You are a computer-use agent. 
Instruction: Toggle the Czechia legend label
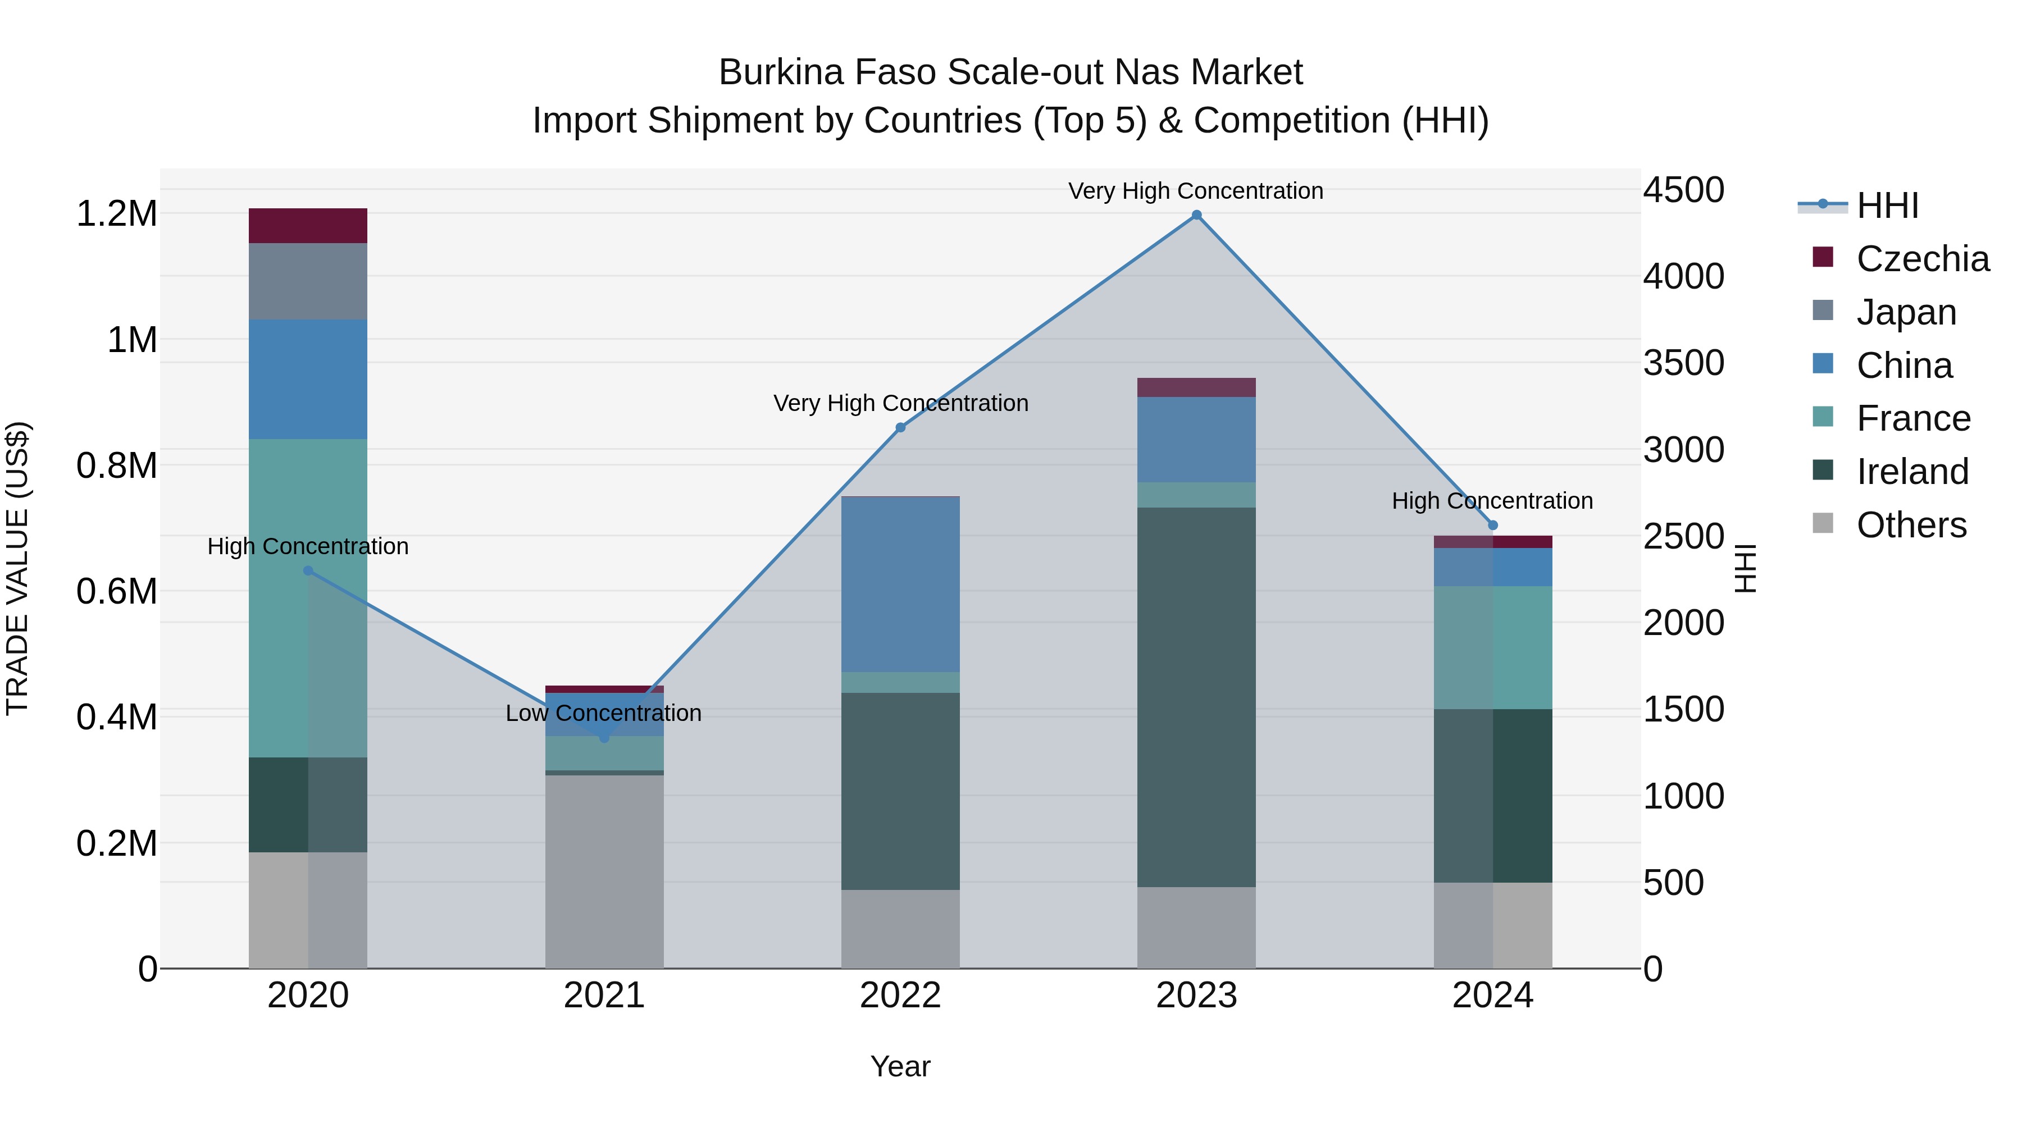[1923, 259]
